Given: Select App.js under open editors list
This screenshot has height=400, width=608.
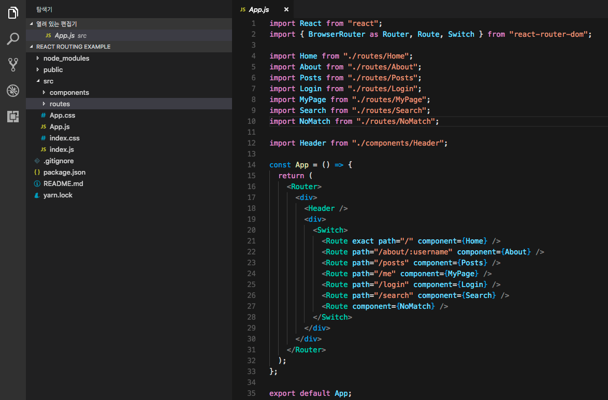Looking at the screenshot, I should tap(65, 35).
